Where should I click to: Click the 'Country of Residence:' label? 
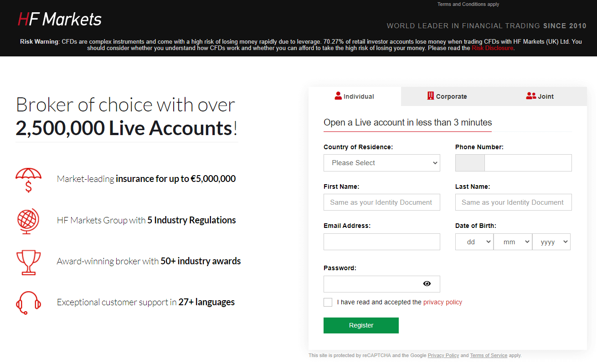[x=358, y=147]
